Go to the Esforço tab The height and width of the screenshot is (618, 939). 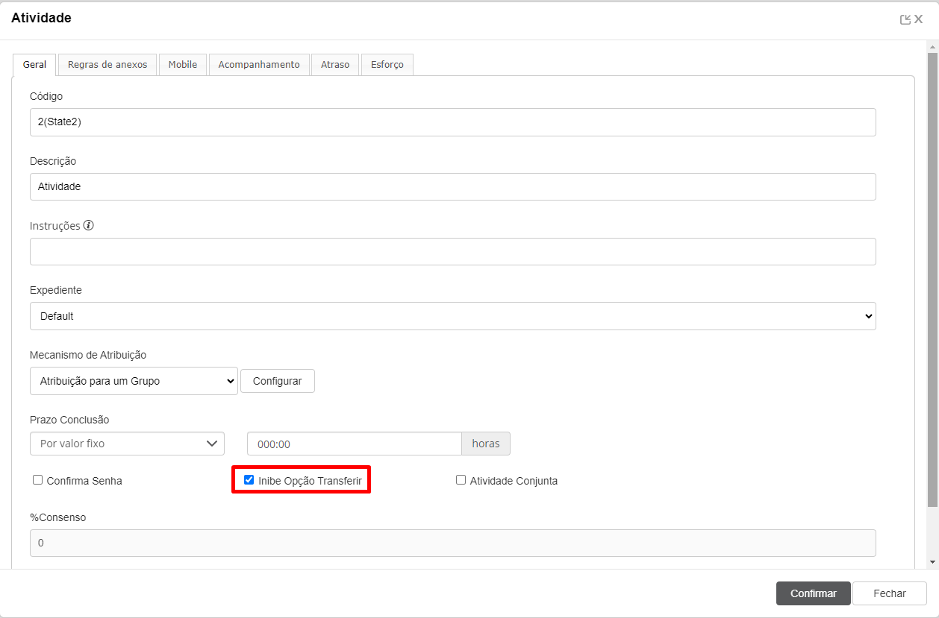tap(387, 65)
